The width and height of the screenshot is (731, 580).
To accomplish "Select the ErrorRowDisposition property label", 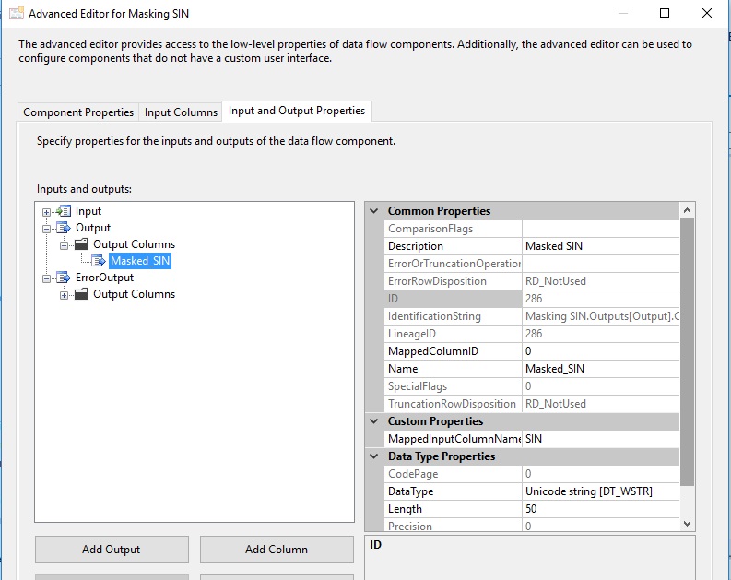I will pyautogui.click(x=454, y=281).
